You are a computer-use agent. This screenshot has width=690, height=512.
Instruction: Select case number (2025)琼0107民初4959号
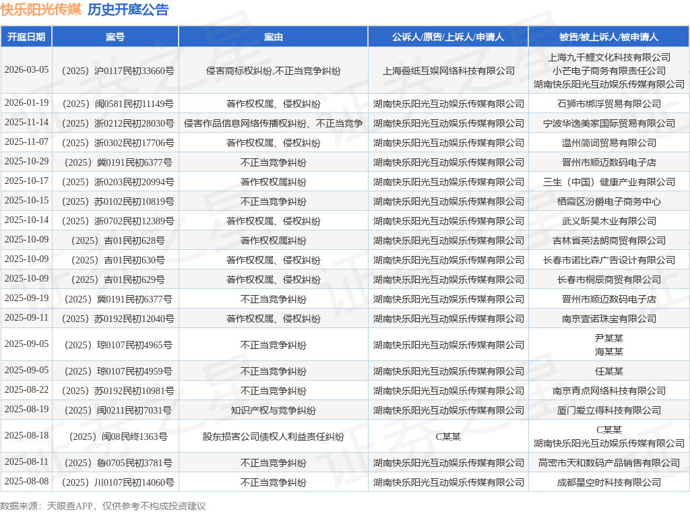116,372
